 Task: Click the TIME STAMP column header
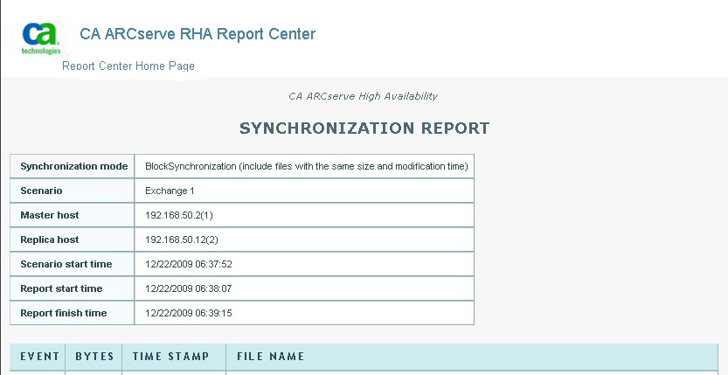[171, 357]
